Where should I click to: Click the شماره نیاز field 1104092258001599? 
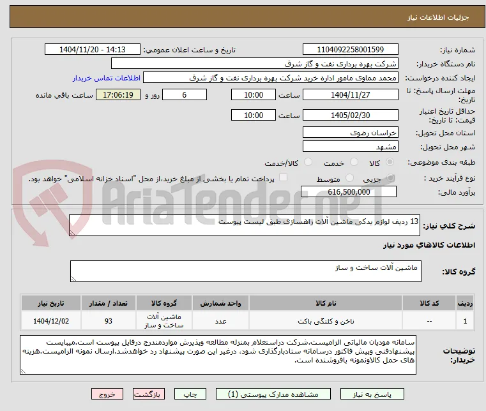click(350, 50)
